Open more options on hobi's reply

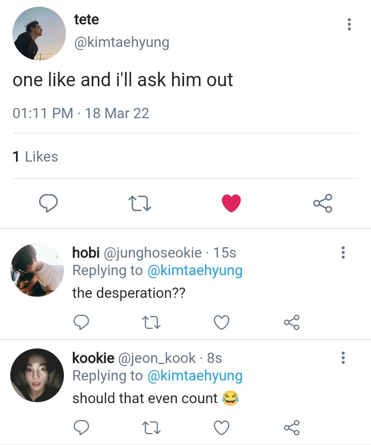pyautogui.click(x=343, y=252)
